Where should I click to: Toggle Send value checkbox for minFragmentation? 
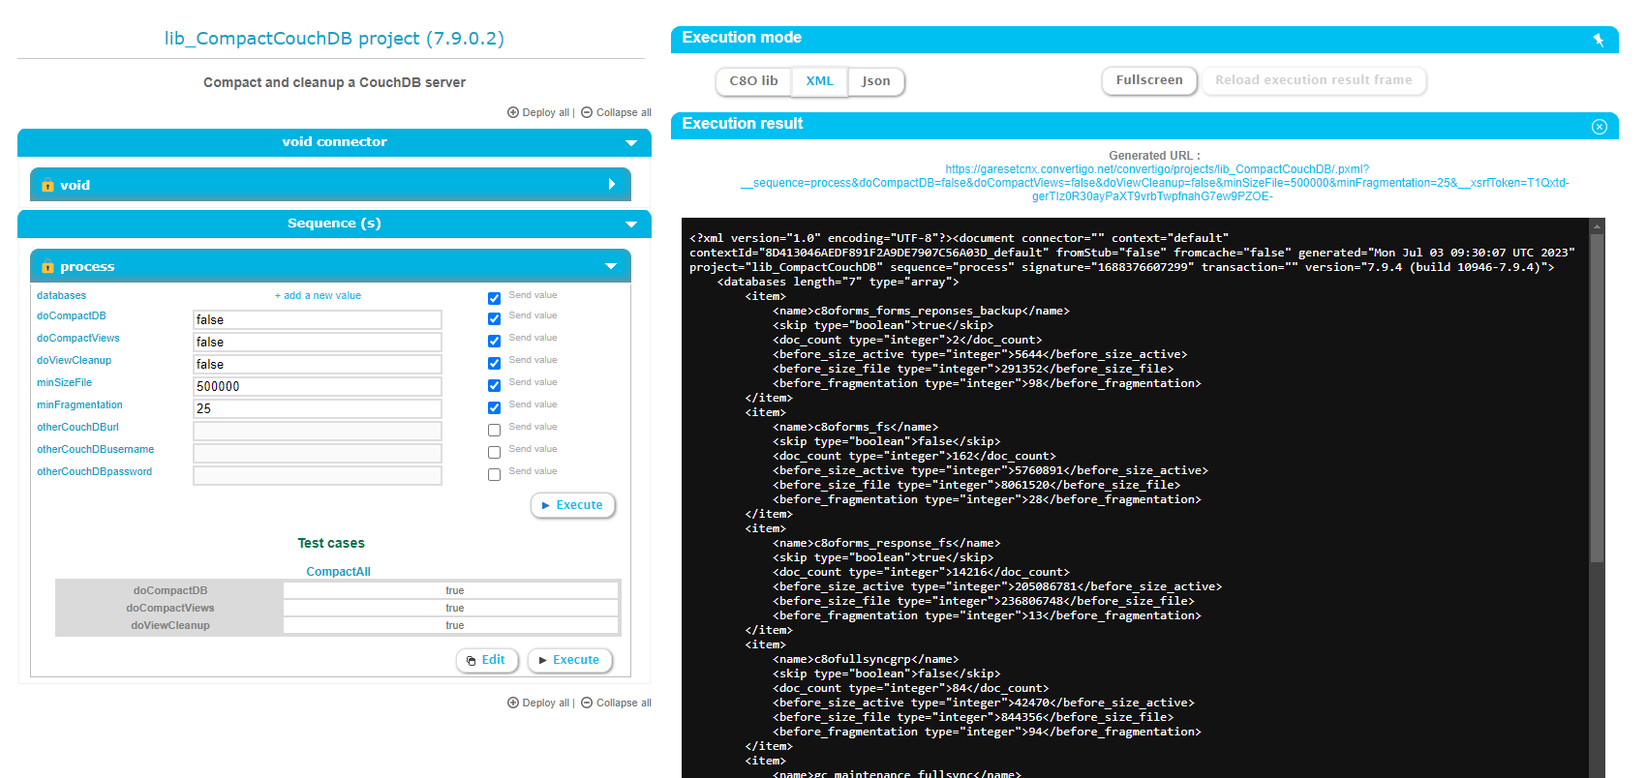coord(494,408)
